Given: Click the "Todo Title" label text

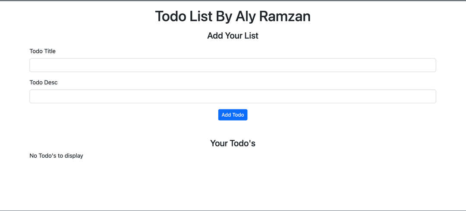Looking at the screenshot, I should point(43,51).
